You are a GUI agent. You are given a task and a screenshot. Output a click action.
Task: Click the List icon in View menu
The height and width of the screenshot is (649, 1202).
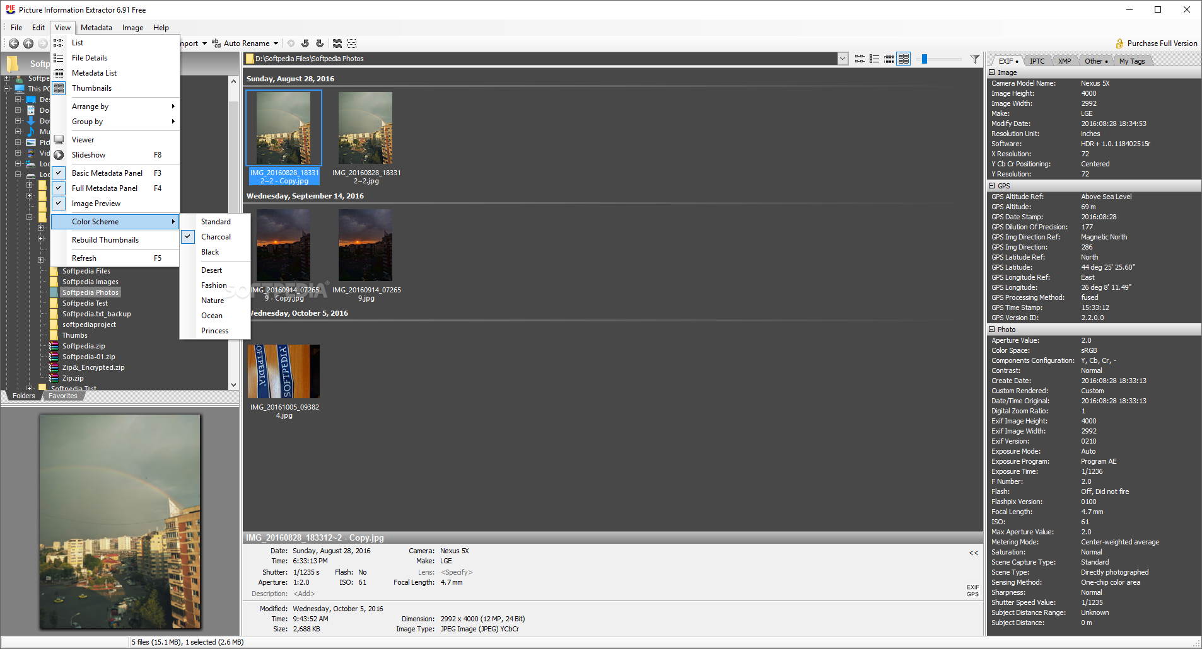pos(59,43)
